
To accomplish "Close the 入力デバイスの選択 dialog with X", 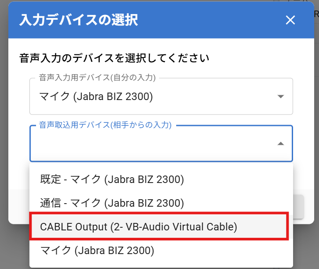I will (290, 20).
